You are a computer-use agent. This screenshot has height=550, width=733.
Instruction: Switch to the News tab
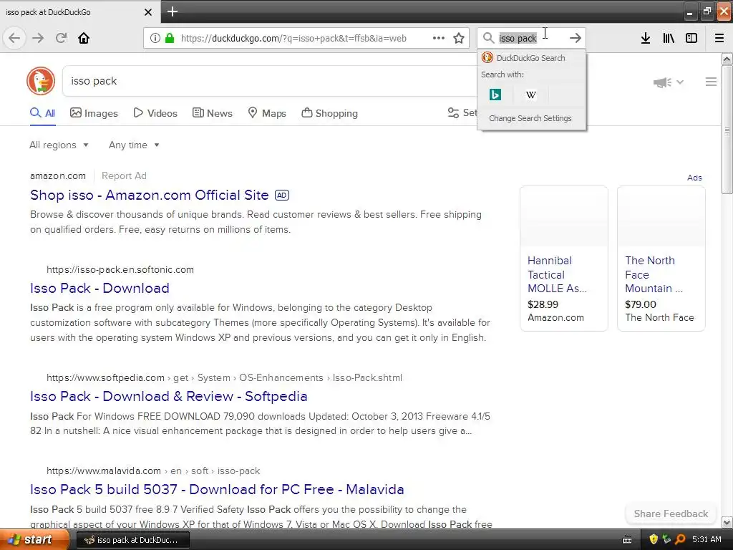coord(212,113)
